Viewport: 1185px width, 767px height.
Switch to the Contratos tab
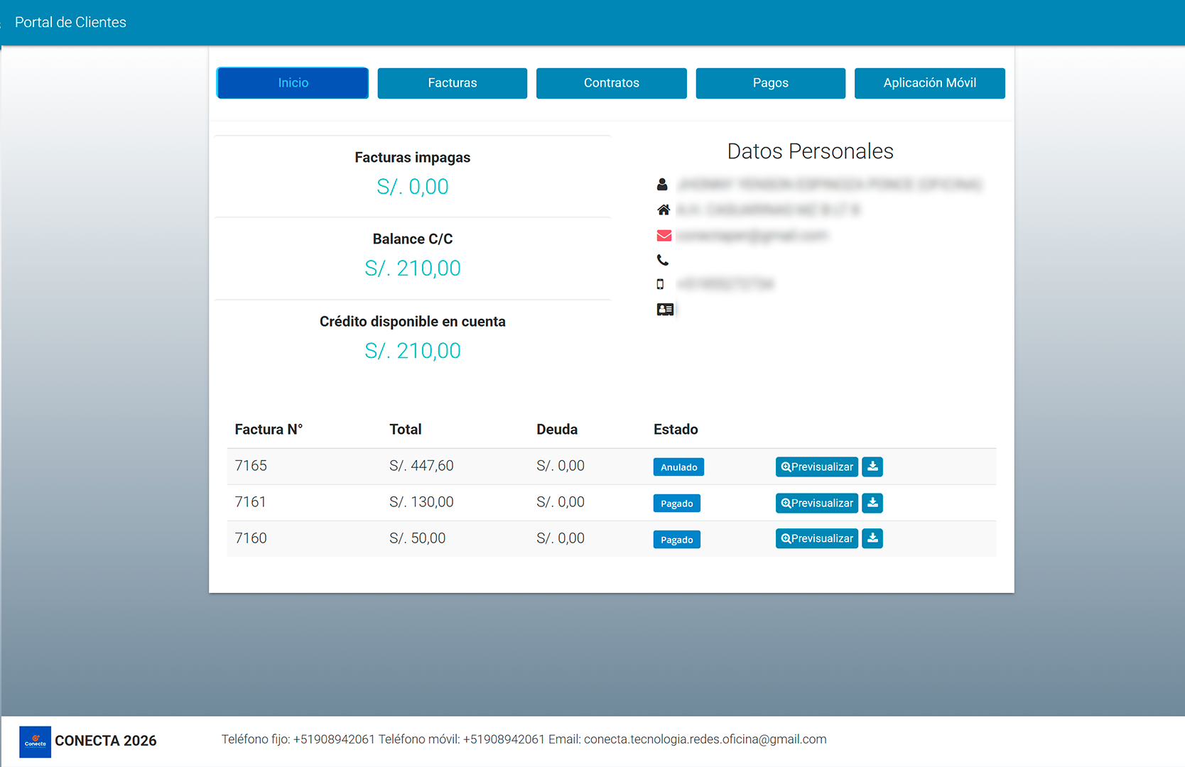click(611, 83)
